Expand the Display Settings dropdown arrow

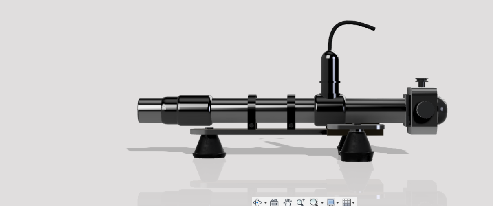(x=338, y=203)
